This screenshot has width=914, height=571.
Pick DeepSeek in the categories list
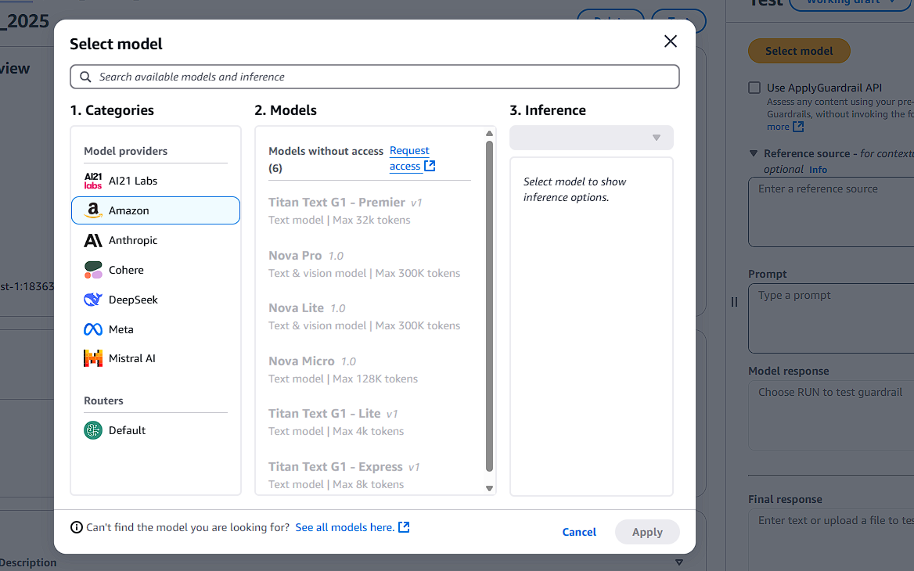pyautogui.click(x=156, y=300)
